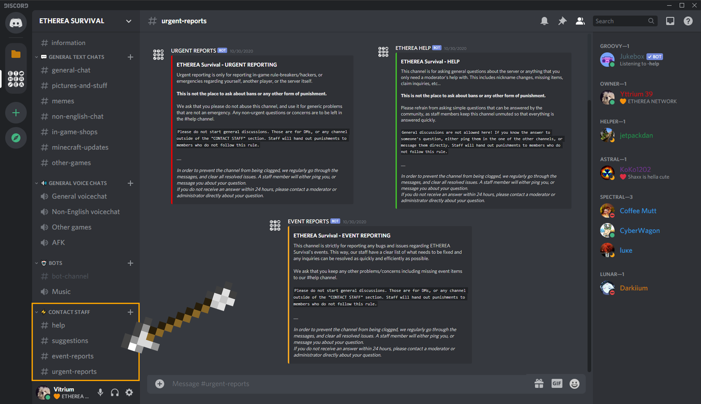The image size is (701, 404).
Task: Mute microphone in user panel
Action: (x=101, y=392)
